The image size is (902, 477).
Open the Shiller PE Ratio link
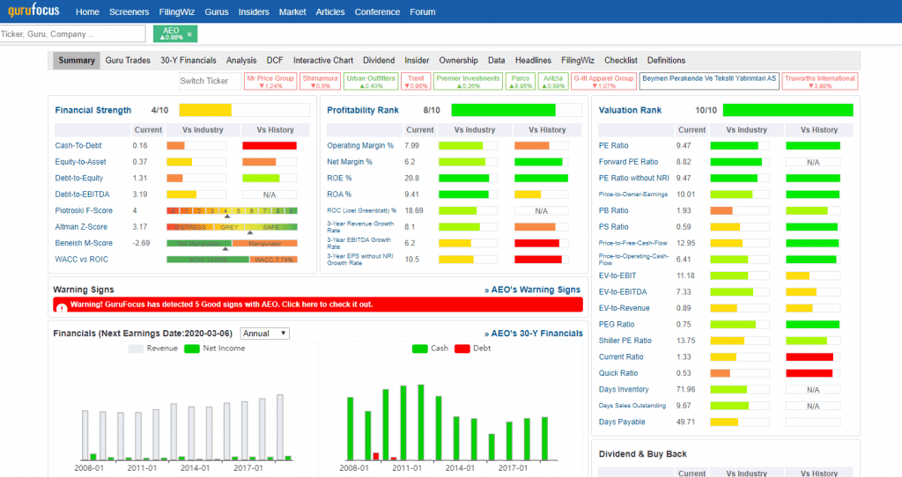tap(625, 341)
